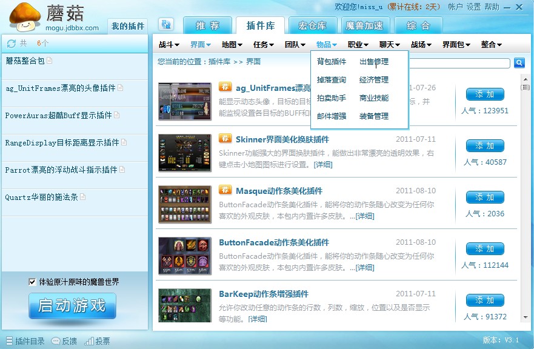Open document icon next to Quartz
Screen dimensions: 534x349
click(83, 197)
